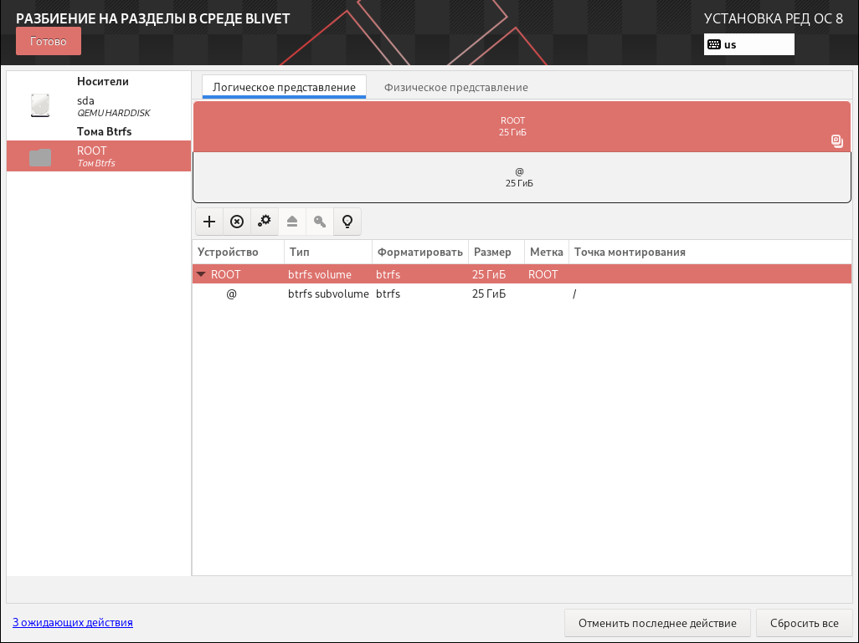
Task: Click the Размер column header
Action: pyautogui.click(x=496, y=253)
